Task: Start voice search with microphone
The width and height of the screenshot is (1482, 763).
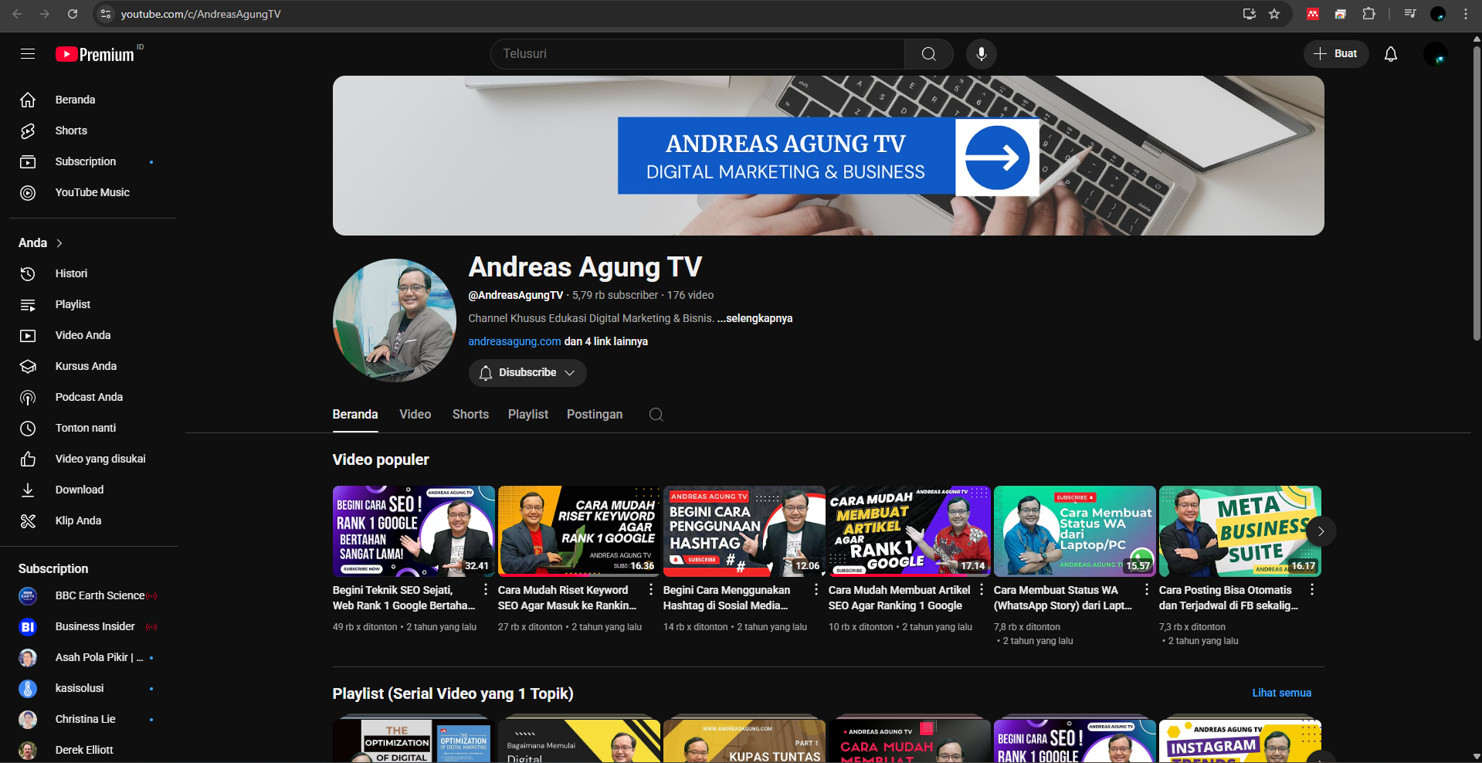Action: tap(981, 54)
